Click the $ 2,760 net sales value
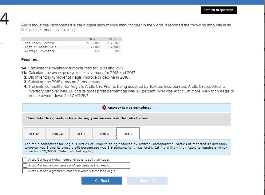This screenshot has height=195, width=265. (113, 43)
